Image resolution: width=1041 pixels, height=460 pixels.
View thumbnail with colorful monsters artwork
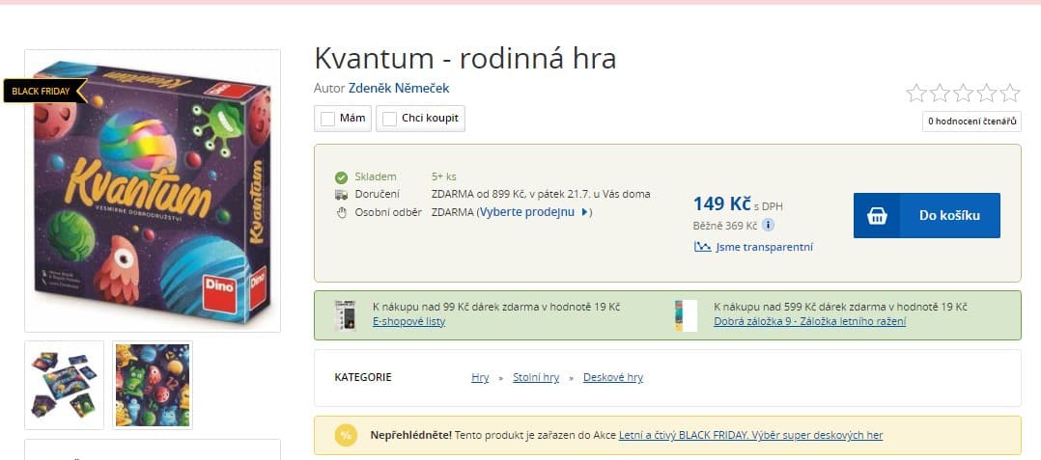tap(153, 385)
